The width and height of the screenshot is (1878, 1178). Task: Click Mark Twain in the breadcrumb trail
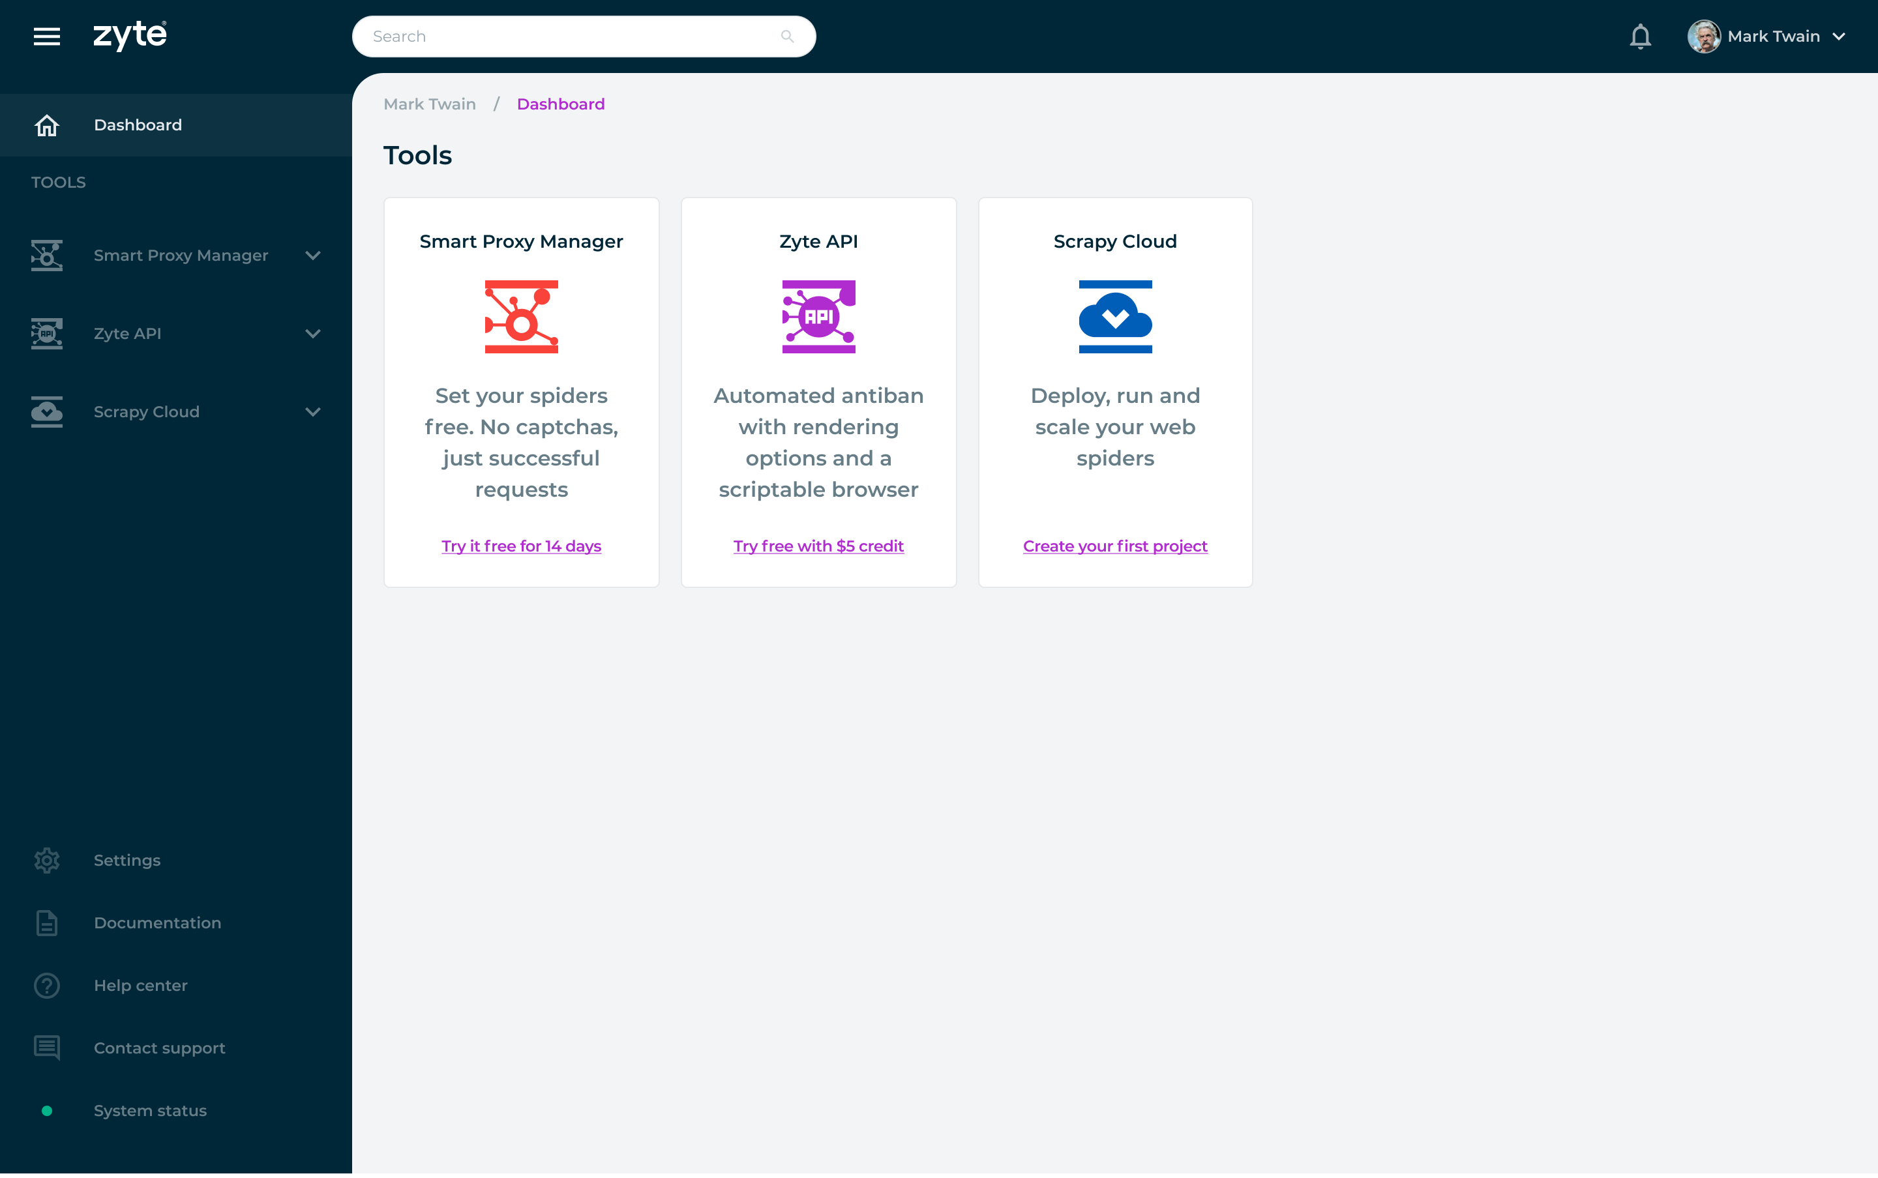[429, 104]
